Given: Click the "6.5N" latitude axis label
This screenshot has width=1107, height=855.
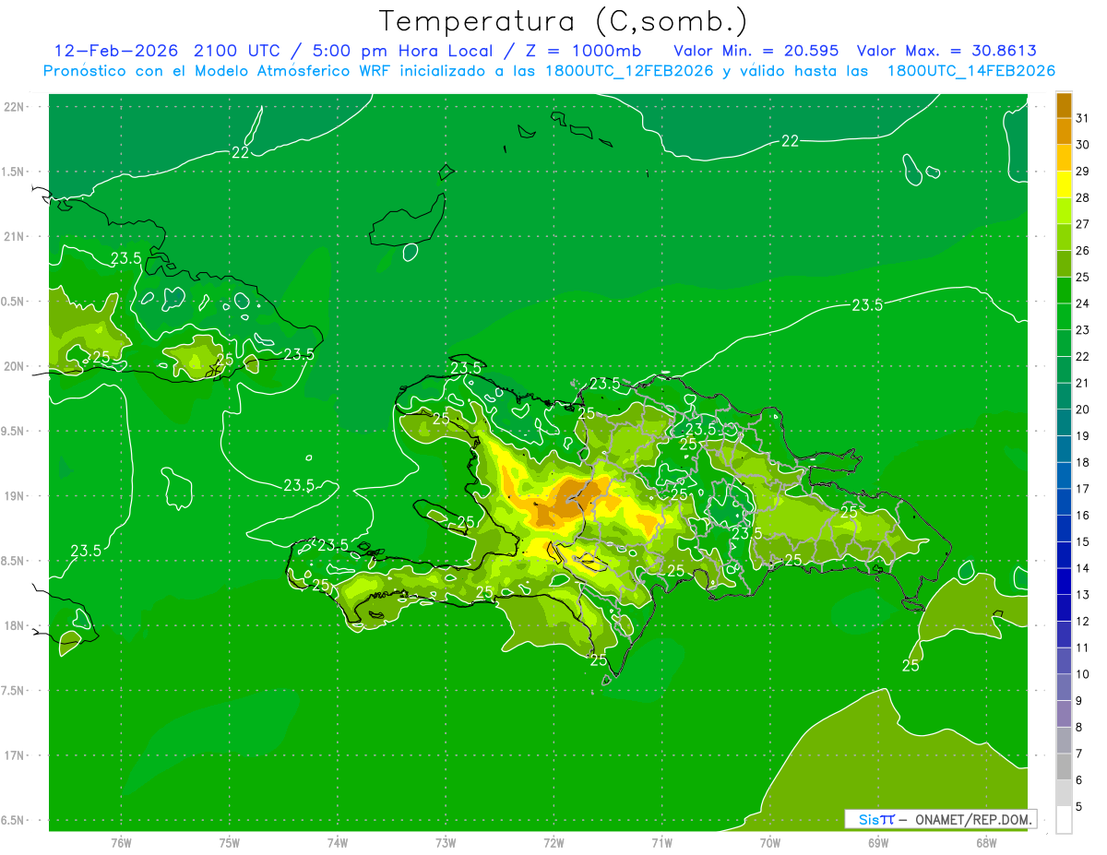Looking at the screenshot, I should pyautogui.click(x=14, y=820).
